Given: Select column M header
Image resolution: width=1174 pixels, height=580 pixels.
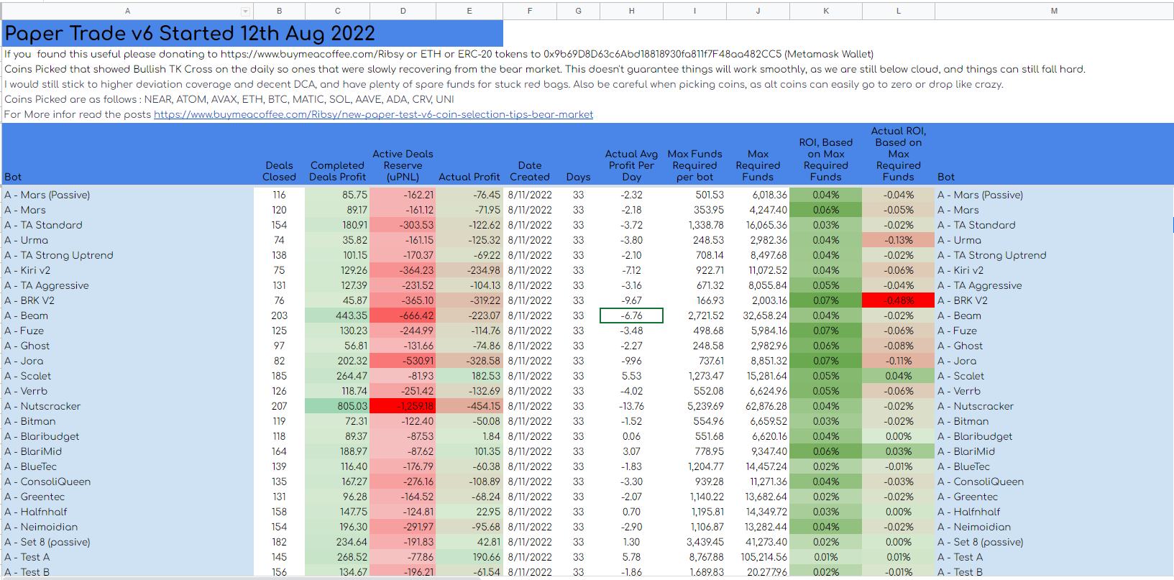Looking at the screenshot, I should point(1054,11).
